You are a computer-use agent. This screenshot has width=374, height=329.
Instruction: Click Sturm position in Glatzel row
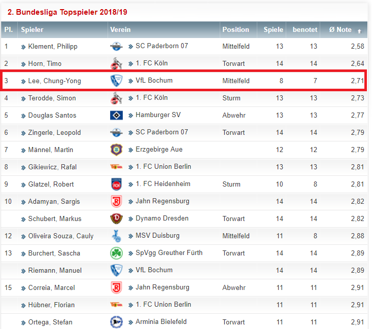pos(231,184)
